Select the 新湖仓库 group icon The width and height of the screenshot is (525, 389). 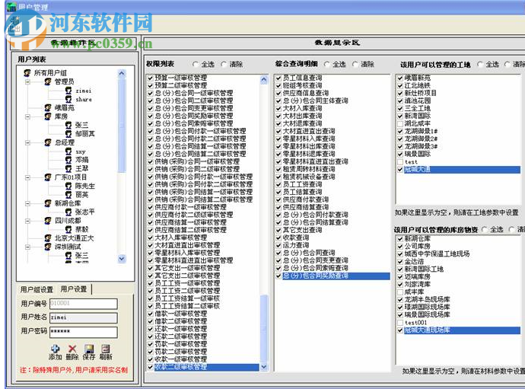coord(48,203)
